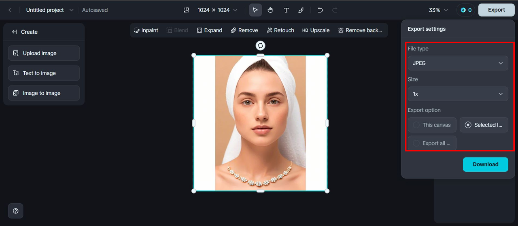
Task: Click the Export button
Action: [x=496, y=10]
